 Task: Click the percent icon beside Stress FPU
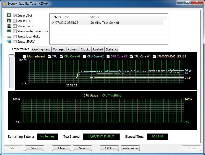pyautogui.click(x=9, y=20)
